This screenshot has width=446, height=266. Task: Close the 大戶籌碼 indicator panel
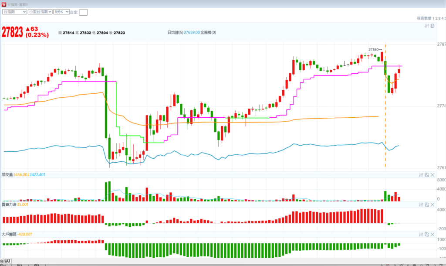click(432, 234)
